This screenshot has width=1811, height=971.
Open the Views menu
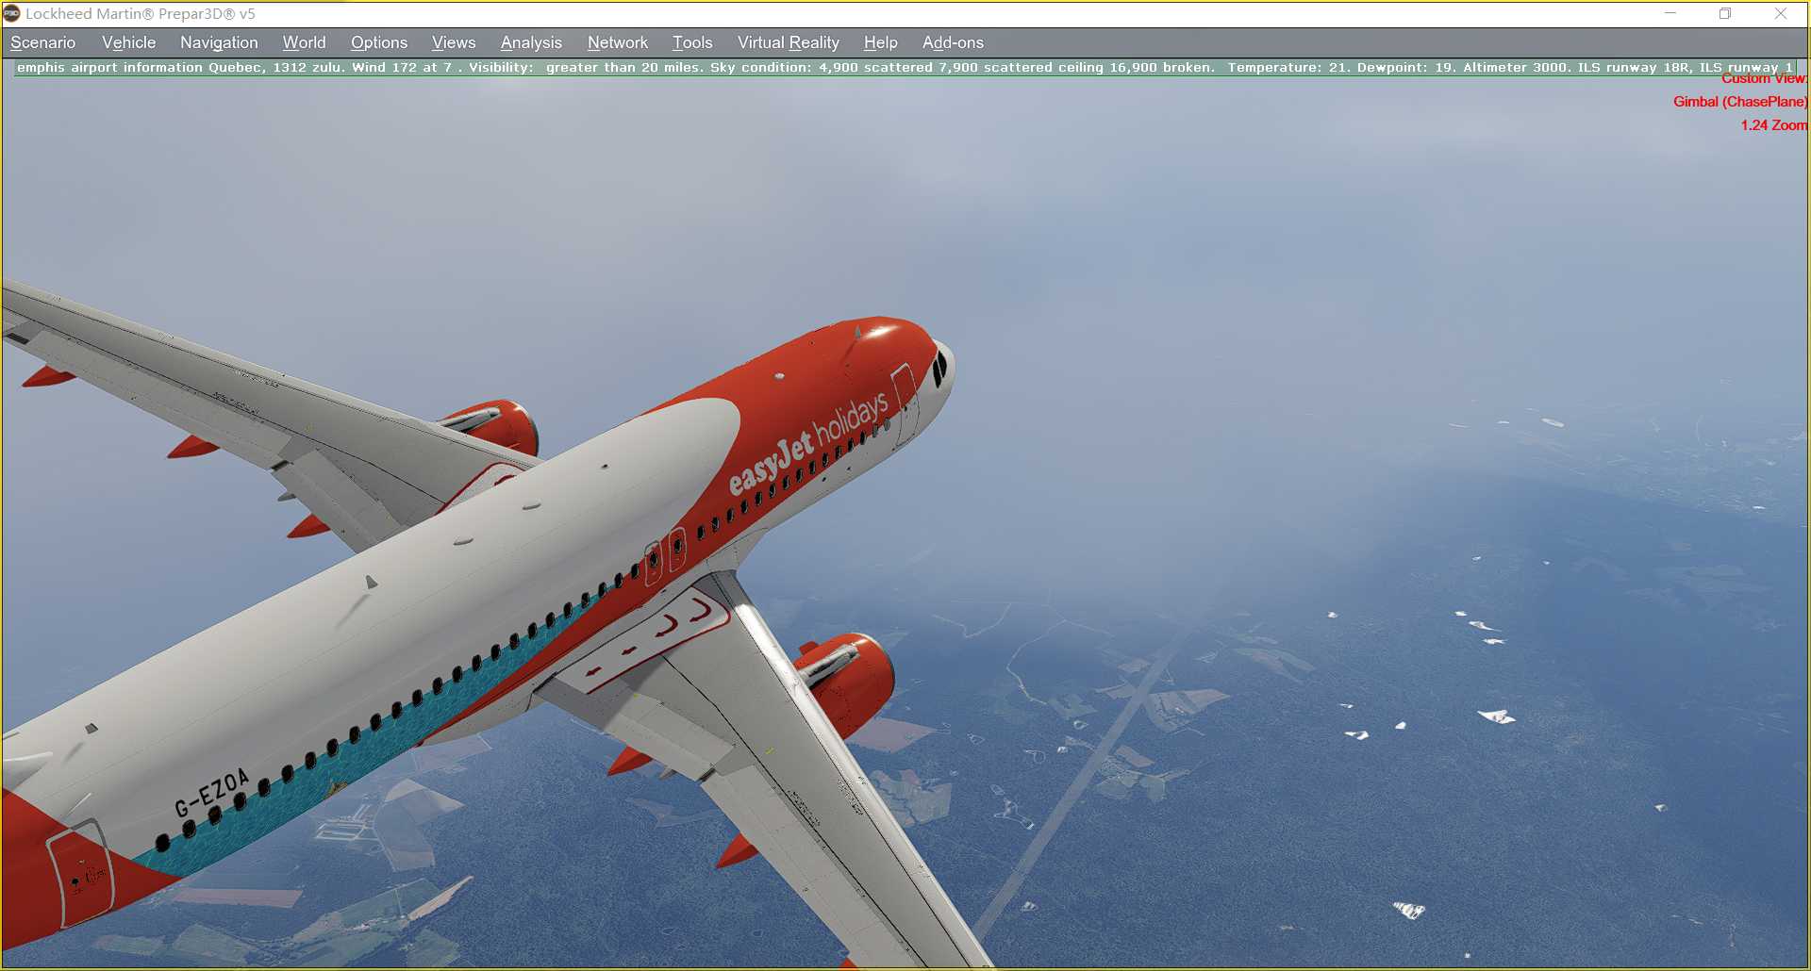[454, 42]
